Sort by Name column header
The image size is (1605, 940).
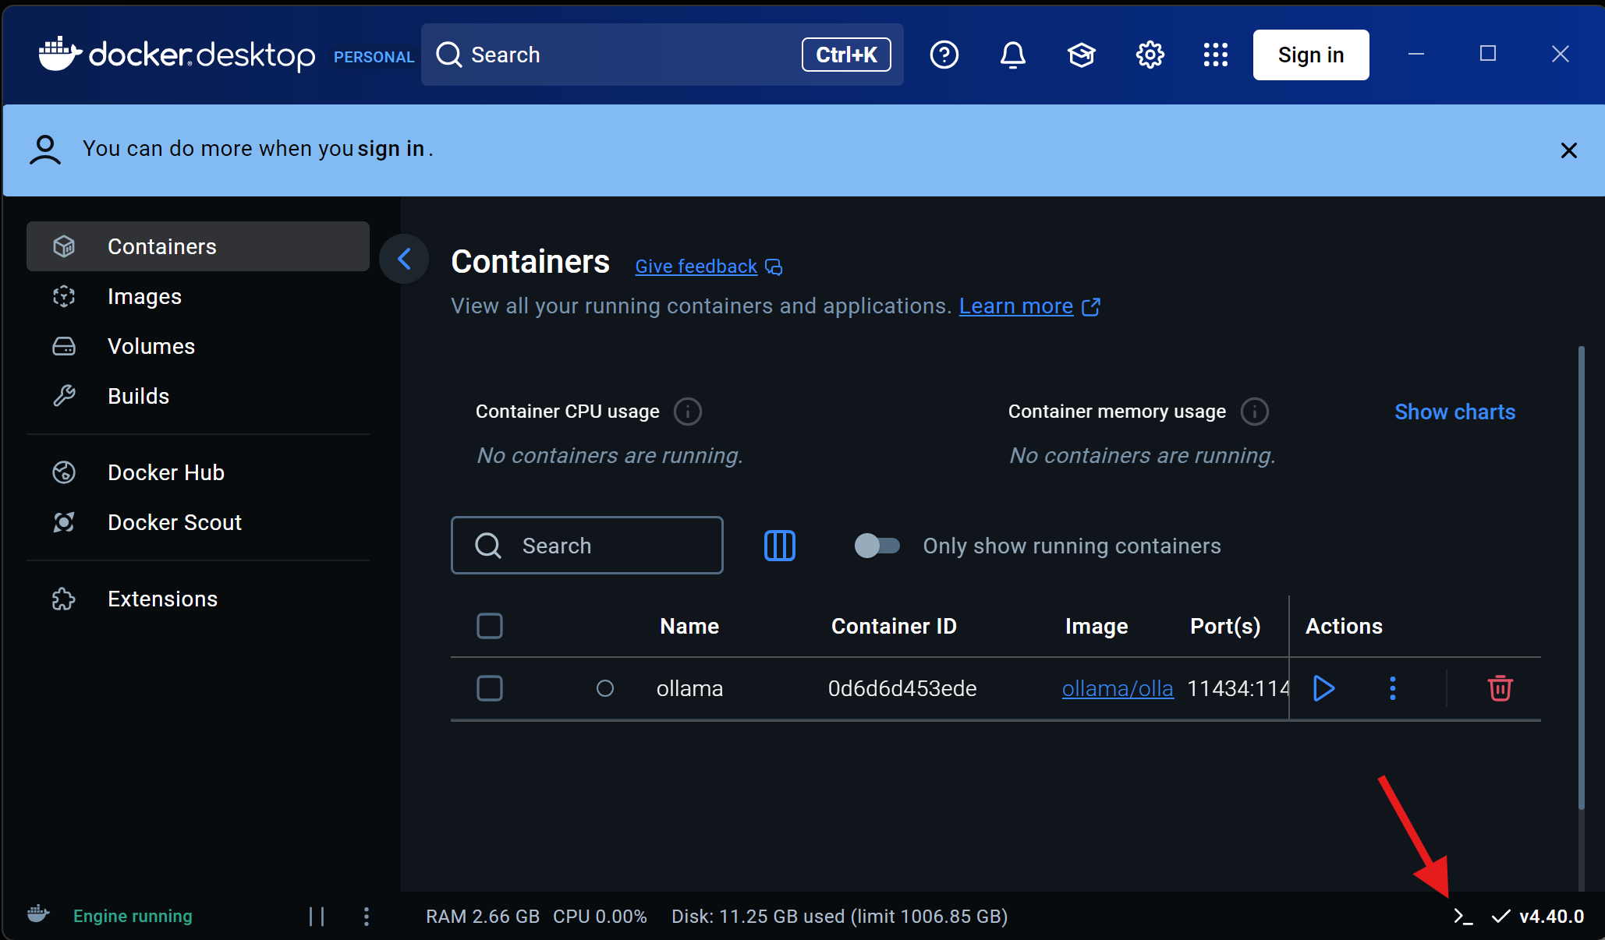coord(689,626)
